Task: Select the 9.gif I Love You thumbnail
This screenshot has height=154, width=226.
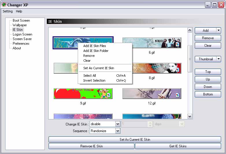Action: tap(83, 94)
